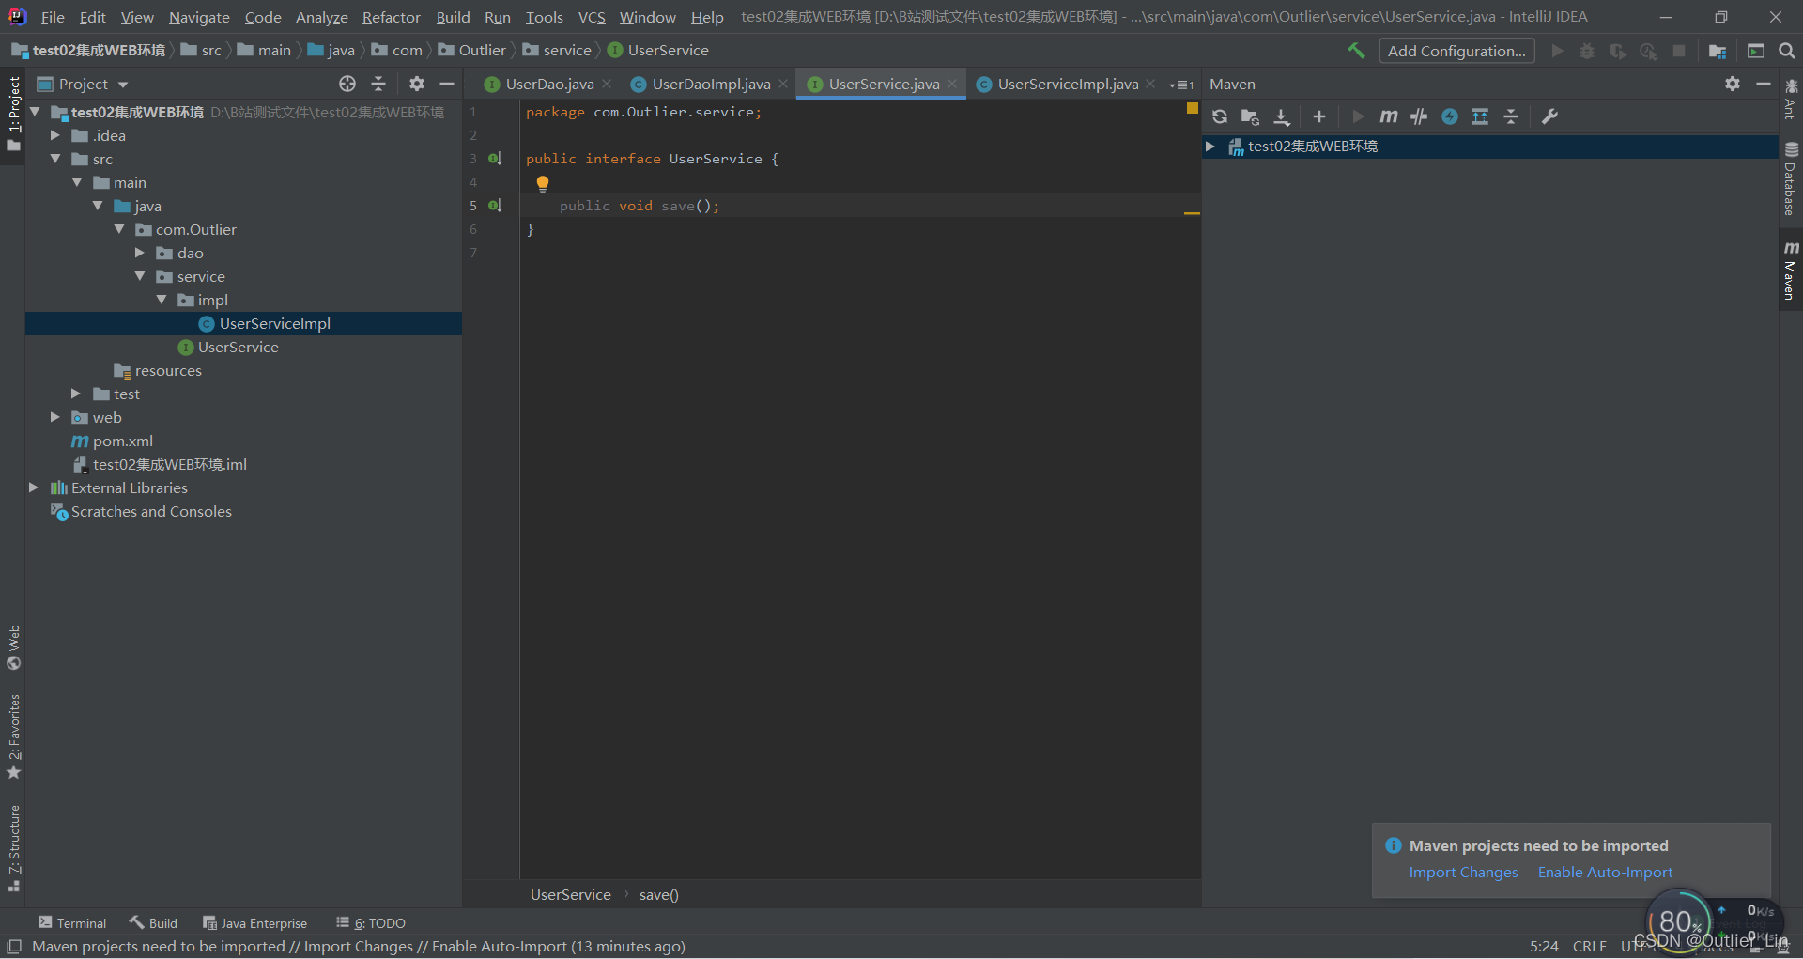Open Java Enterprise tool window
The height and width of the screenshot is (959, 1803).
pyautogui.click(x=255, y=923)
